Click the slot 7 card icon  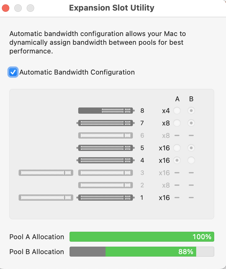tap(106, 123)
